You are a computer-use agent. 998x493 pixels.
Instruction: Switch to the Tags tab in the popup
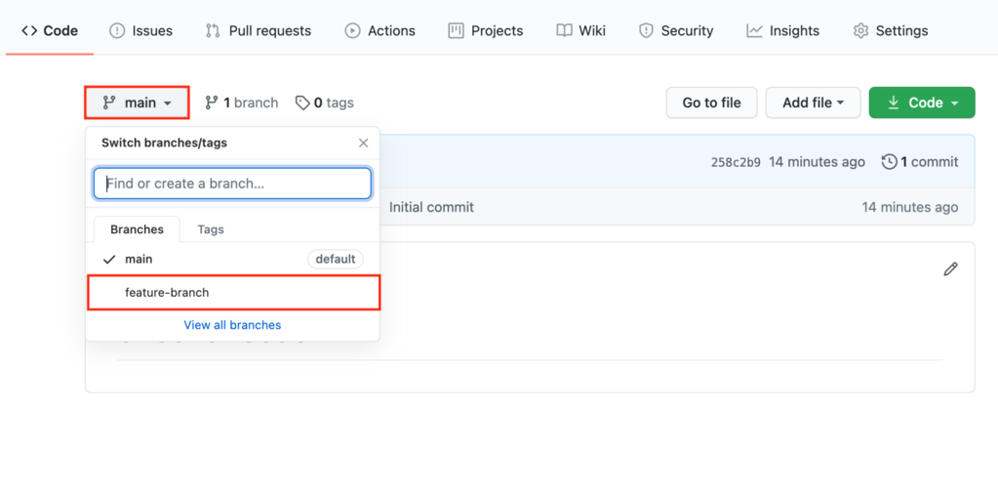211,229
